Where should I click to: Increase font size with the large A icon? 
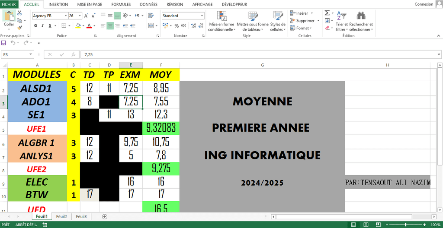tap(87, 16)
